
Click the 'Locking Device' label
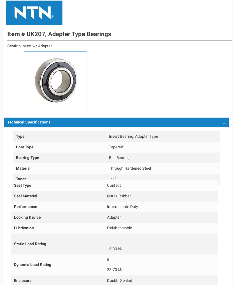coord(27,217)
